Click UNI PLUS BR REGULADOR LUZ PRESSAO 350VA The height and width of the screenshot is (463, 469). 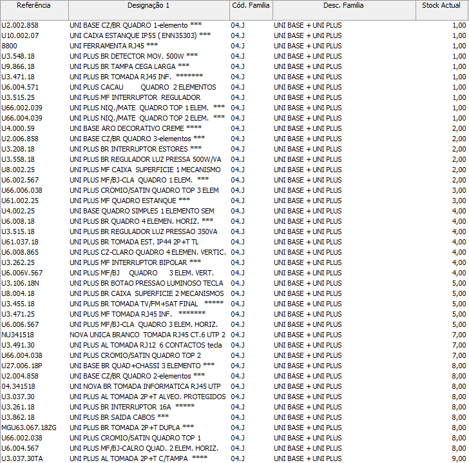(144, 232)
